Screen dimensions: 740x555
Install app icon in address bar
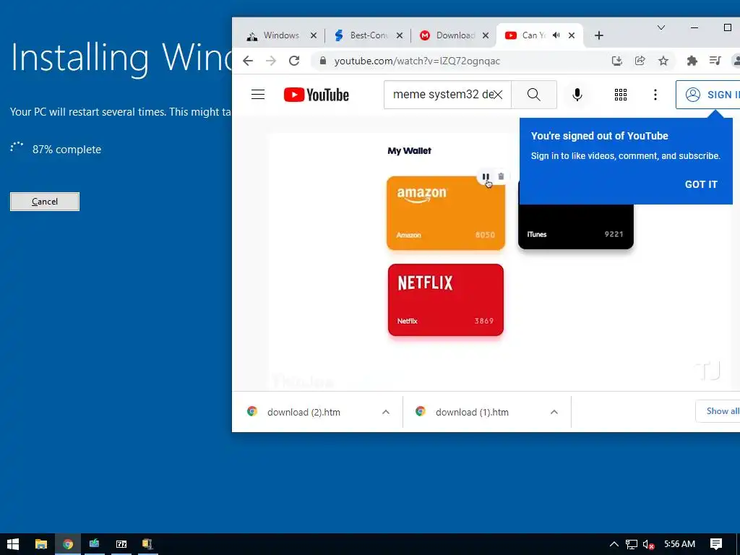[x=617, y=61]
